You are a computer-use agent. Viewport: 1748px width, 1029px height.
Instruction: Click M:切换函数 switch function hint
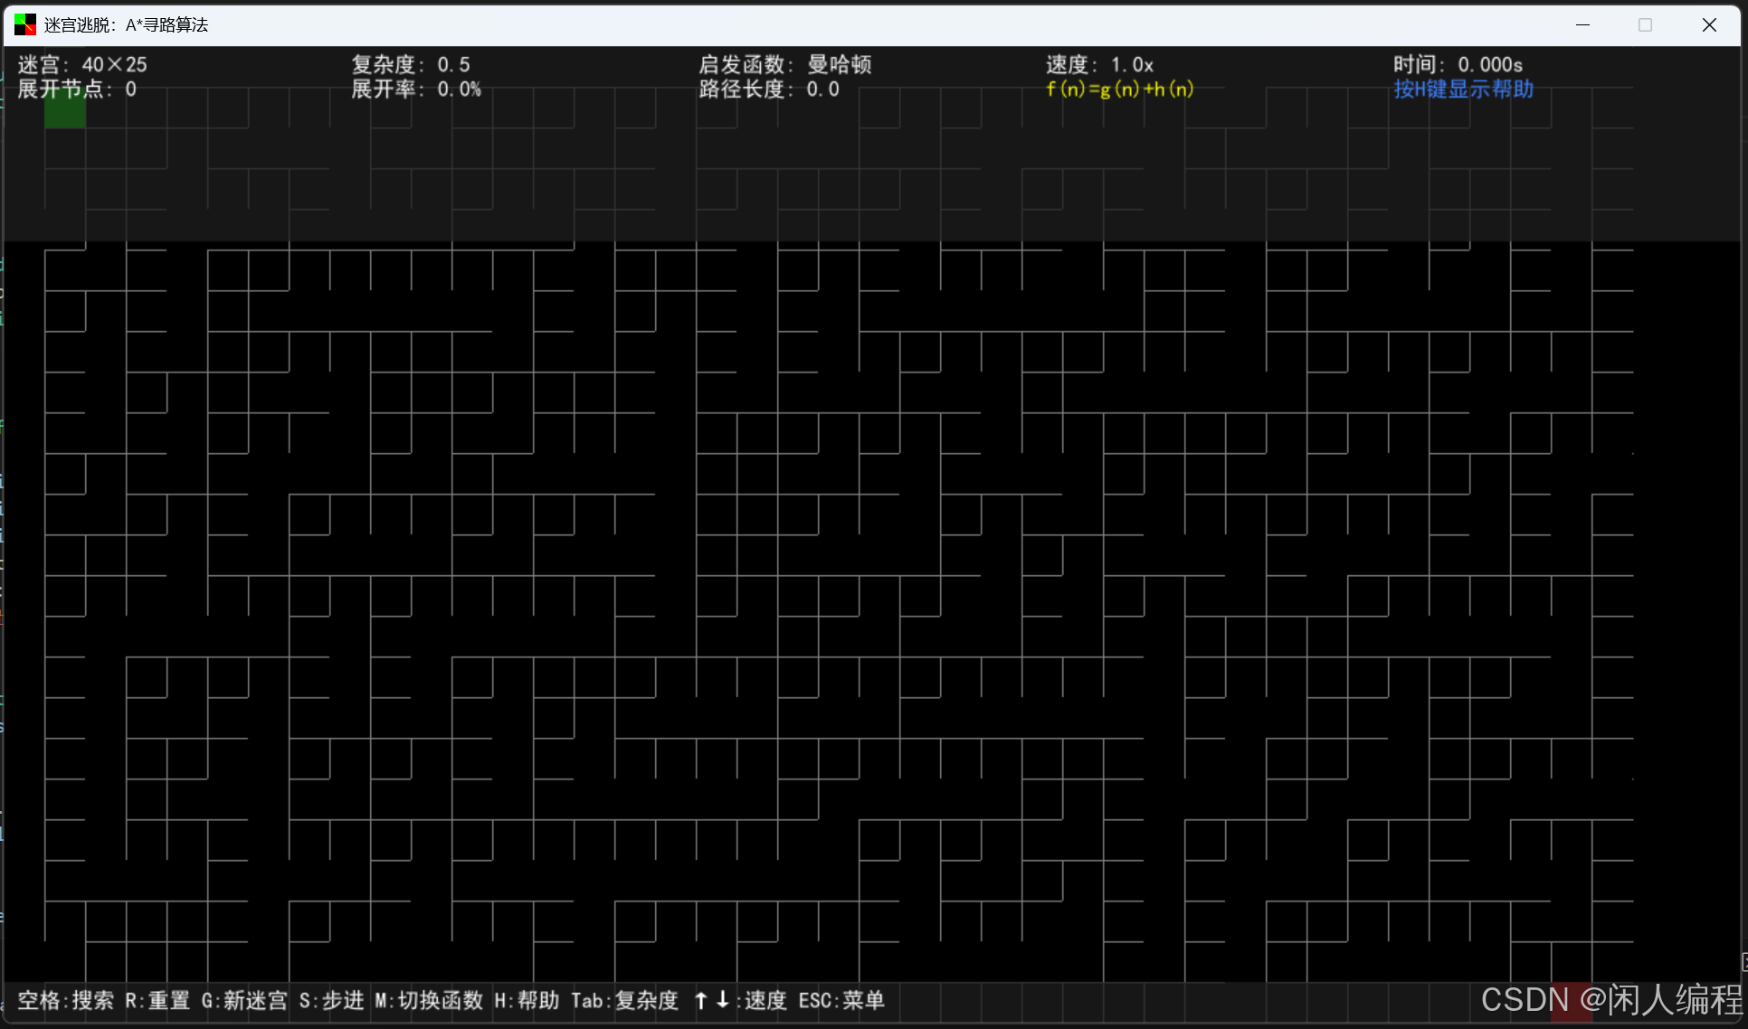tap(429, 1001)
